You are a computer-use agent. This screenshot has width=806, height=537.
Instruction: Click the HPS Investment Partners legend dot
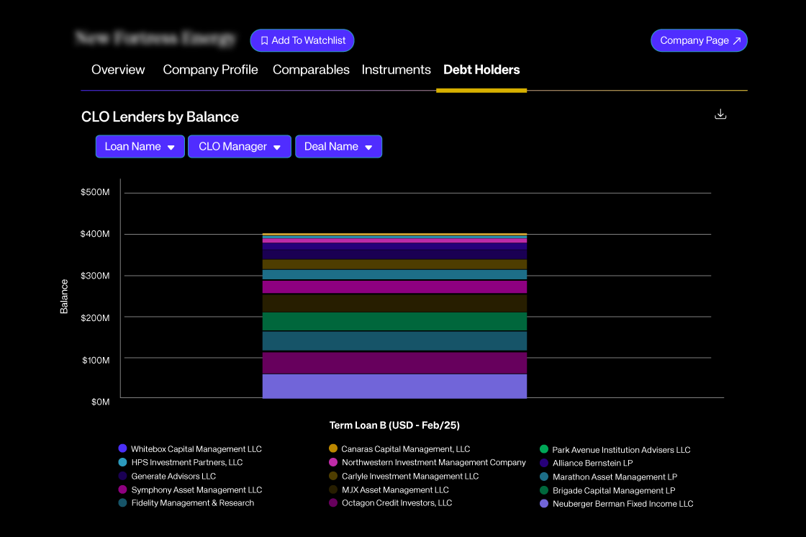pyautogui.click(x=122, y=462)
